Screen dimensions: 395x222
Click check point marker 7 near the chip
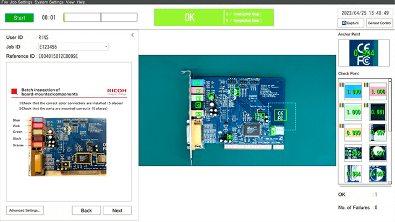pos(260,116)
